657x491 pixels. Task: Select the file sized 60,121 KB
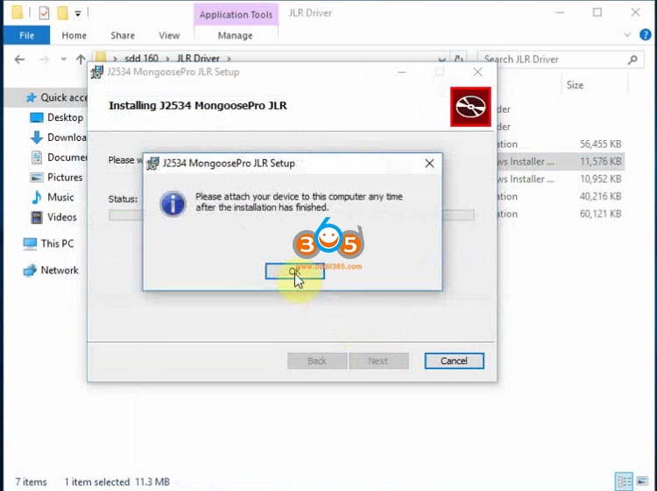[561, 214]
